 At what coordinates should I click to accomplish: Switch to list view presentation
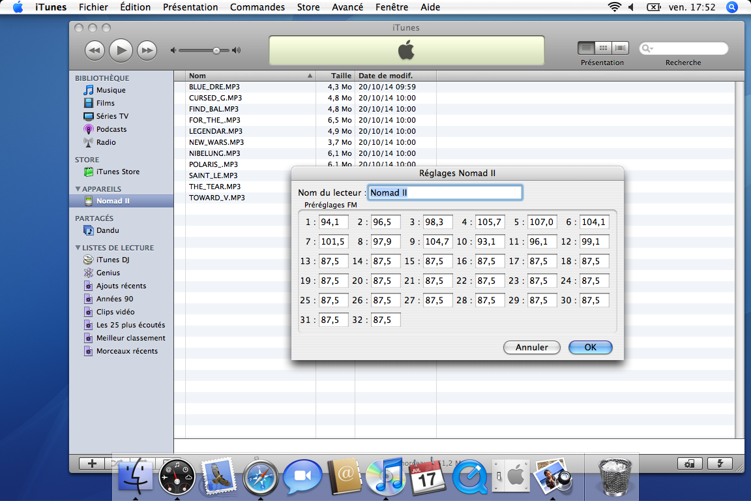tap(586, 48)
